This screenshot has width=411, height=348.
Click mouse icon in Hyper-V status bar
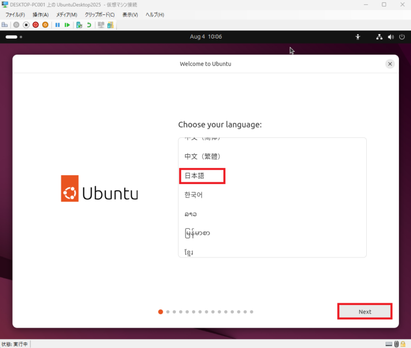click(396, 344)
